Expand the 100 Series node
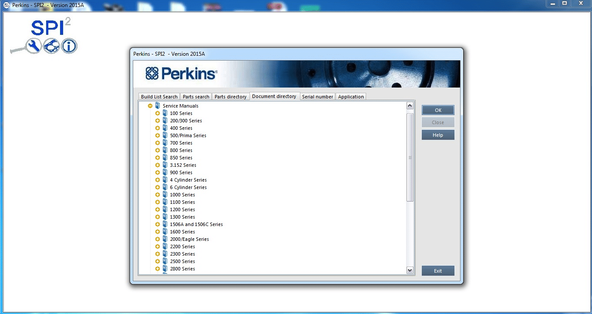The width and height of the screenshot is (592, 314). (158, 113)
